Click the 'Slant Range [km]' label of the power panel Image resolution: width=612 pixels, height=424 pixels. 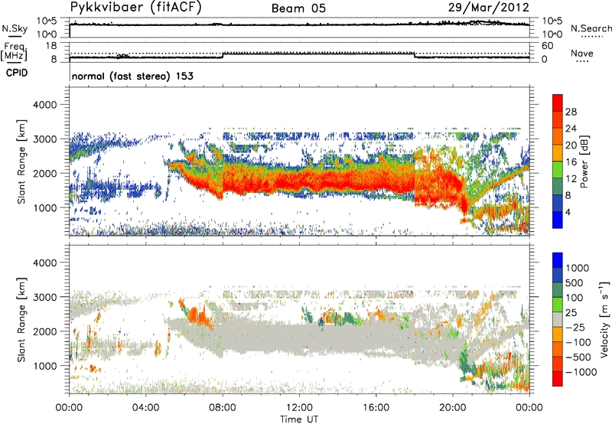coord(21,161)
